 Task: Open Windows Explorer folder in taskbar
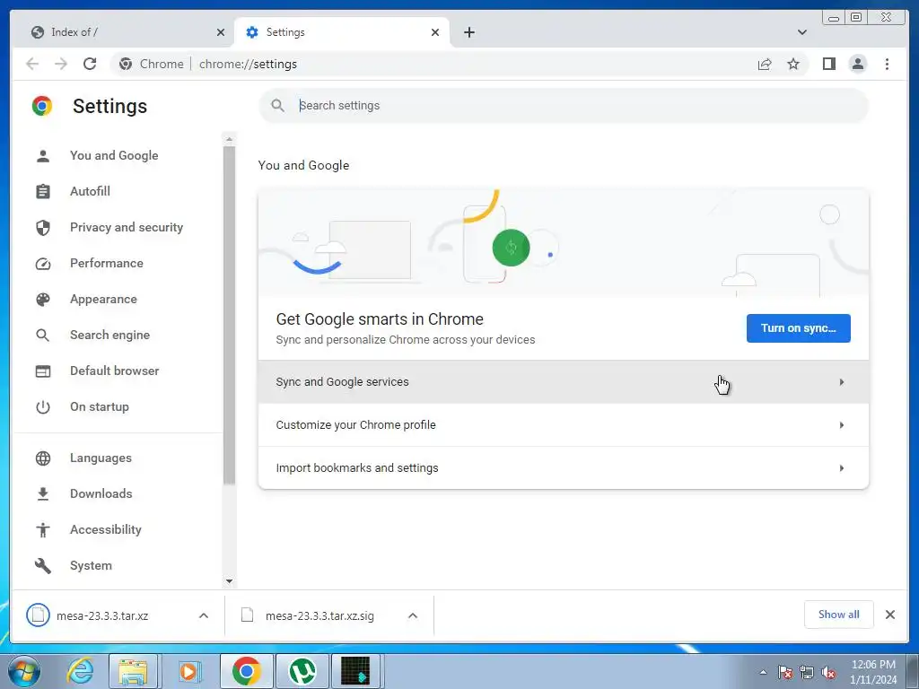[x=133, y=671]
